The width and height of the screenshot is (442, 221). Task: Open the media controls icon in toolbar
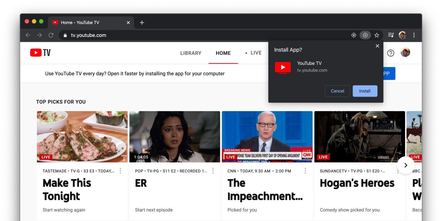pos(391,35)
